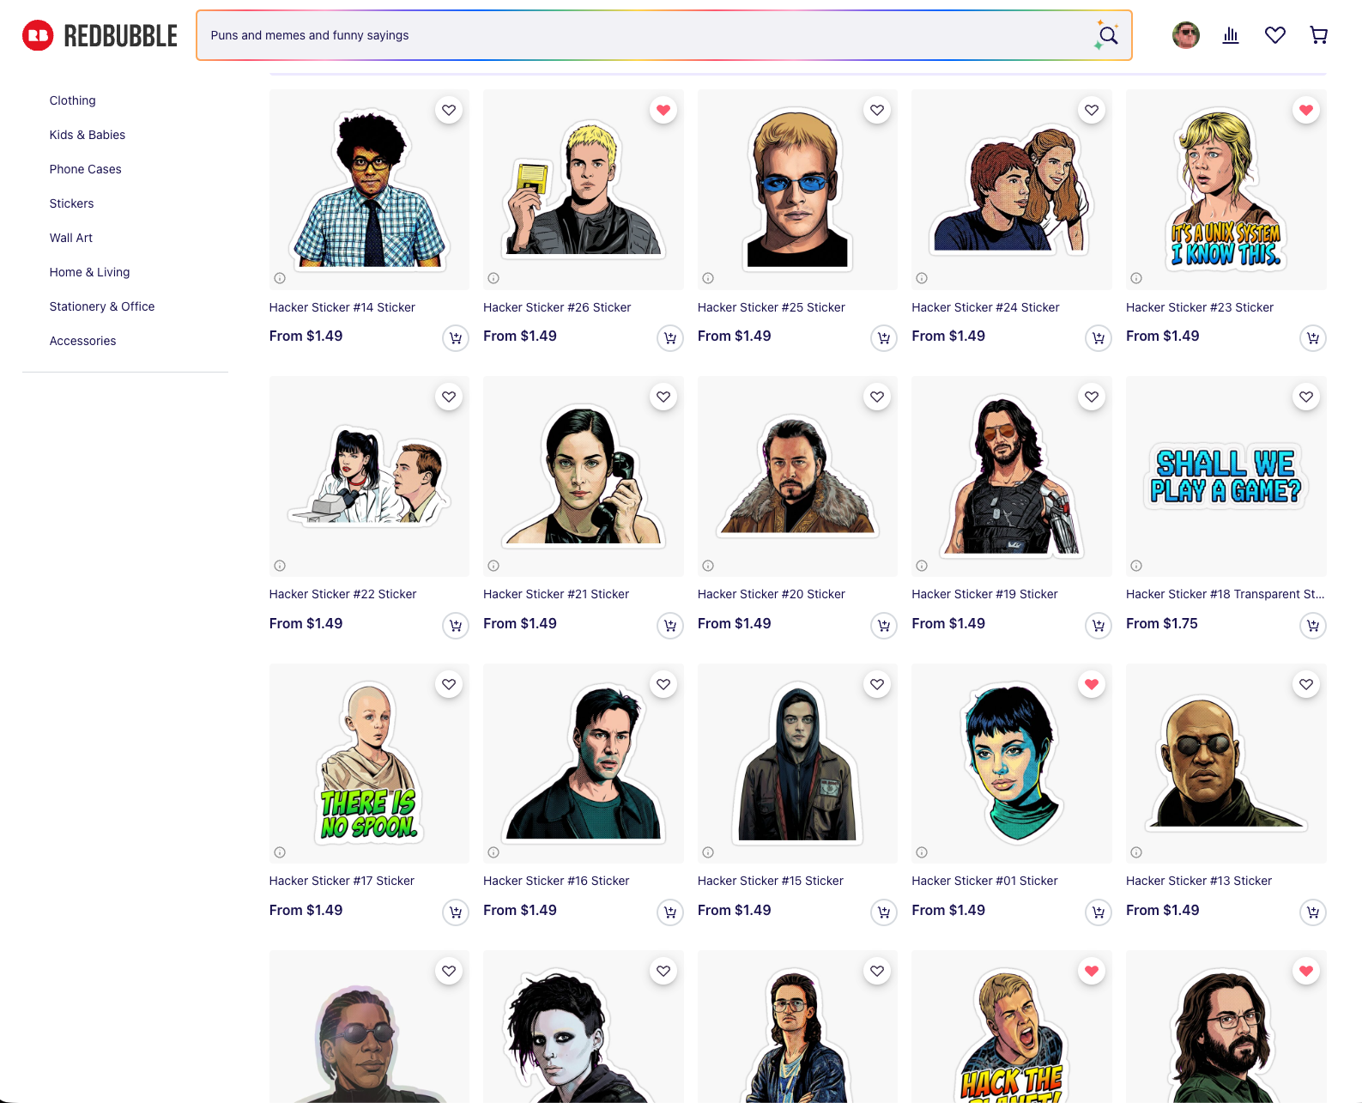
Task: Favorite Hacker Sticker #22
Action: tap(449, 397)
